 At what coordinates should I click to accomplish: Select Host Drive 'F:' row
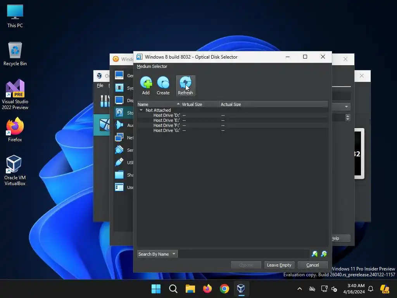(233, 125)
